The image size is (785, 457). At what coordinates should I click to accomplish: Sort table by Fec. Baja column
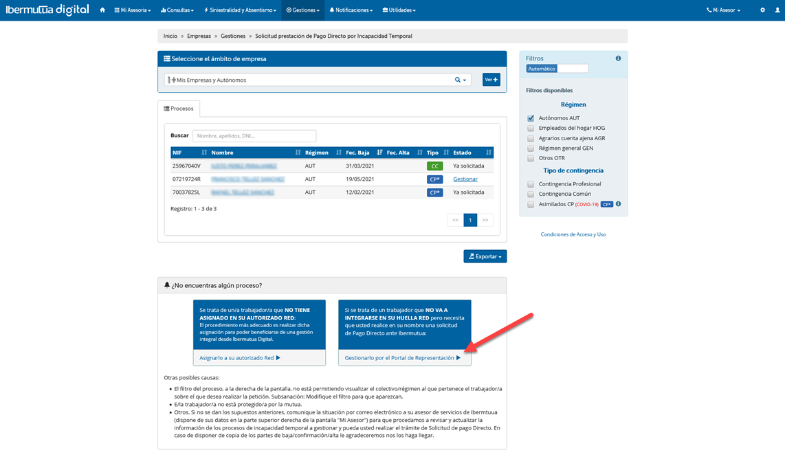(379, 153)
